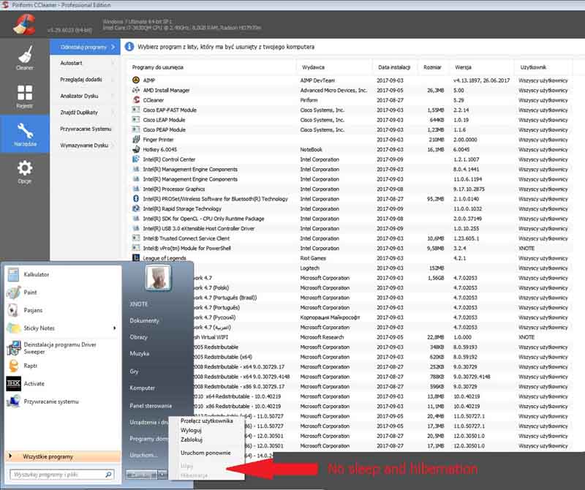
Task: Open Uruchom... in Start menu
Action: coord(143,455)
